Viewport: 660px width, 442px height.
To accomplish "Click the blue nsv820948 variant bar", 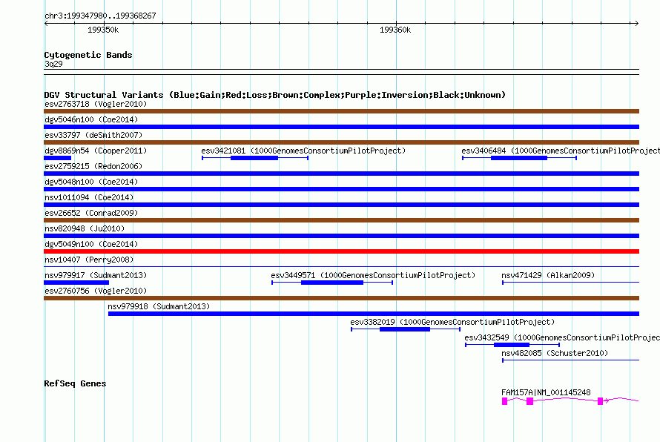I will pyautogui.click(x=341, y=236).
